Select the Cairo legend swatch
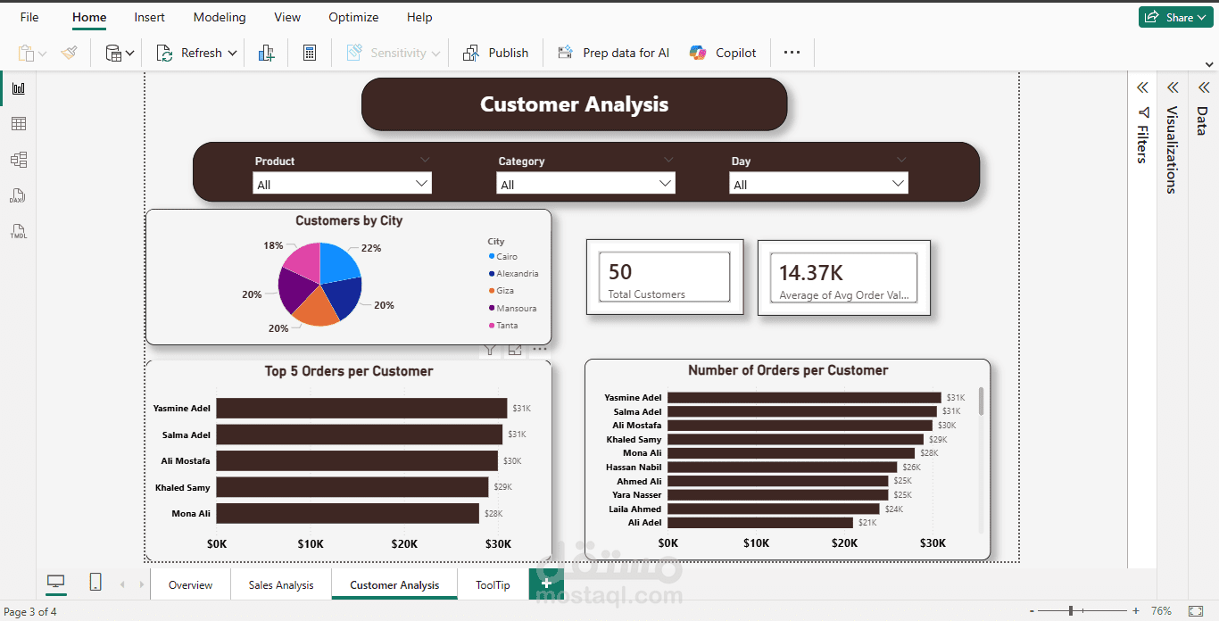1219x621 pixels. pos(492,256)
